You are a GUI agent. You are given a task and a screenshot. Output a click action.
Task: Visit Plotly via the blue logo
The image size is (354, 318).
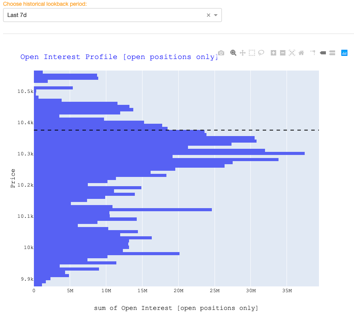[344, 52]
